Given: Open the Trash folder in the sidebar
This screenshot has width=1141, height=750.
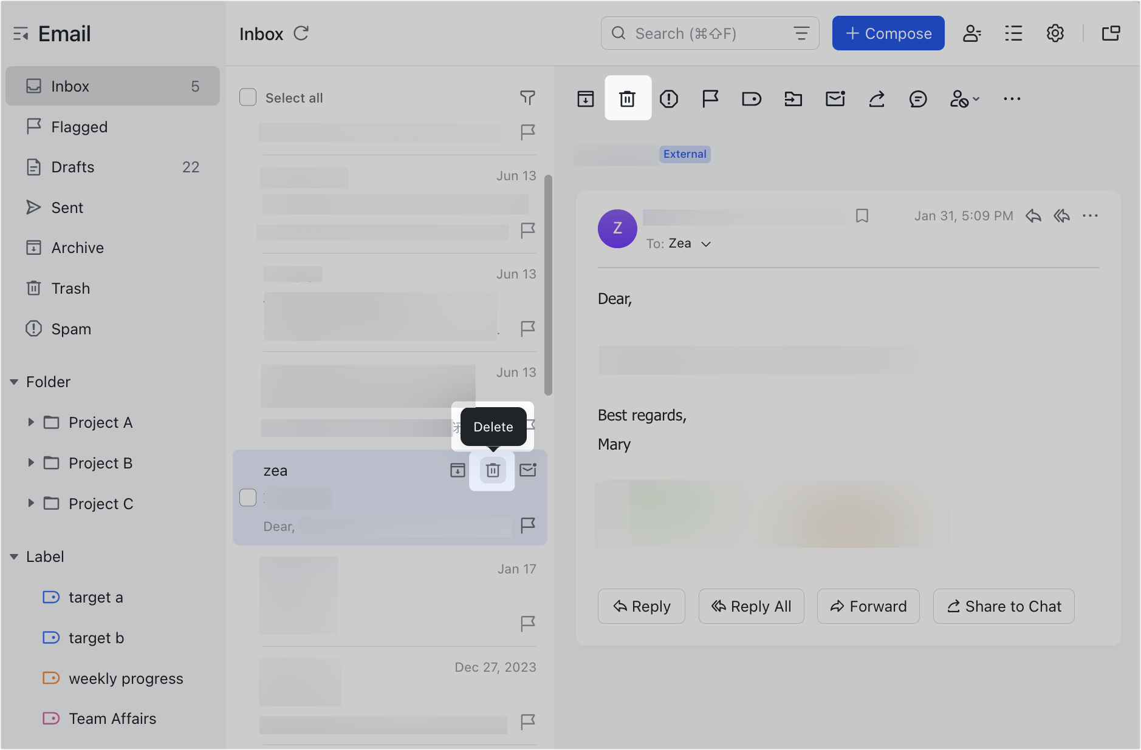Looking at the screenshot, I should click(70, 288).
